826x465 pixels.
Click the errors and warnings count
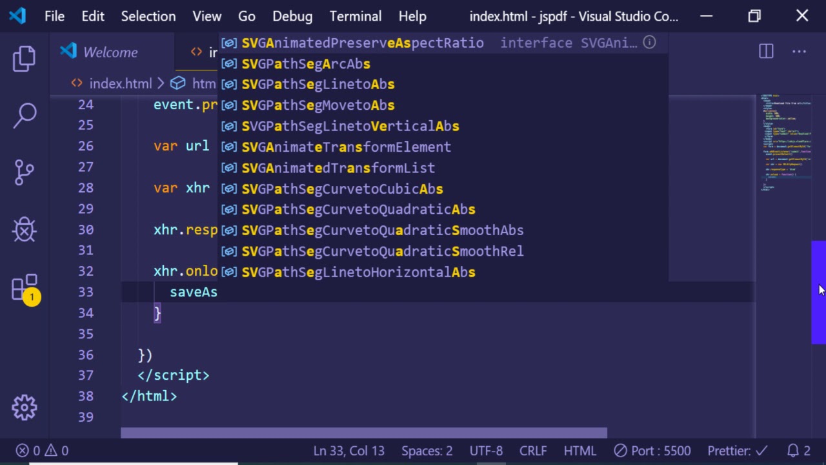tap(42, 451)
